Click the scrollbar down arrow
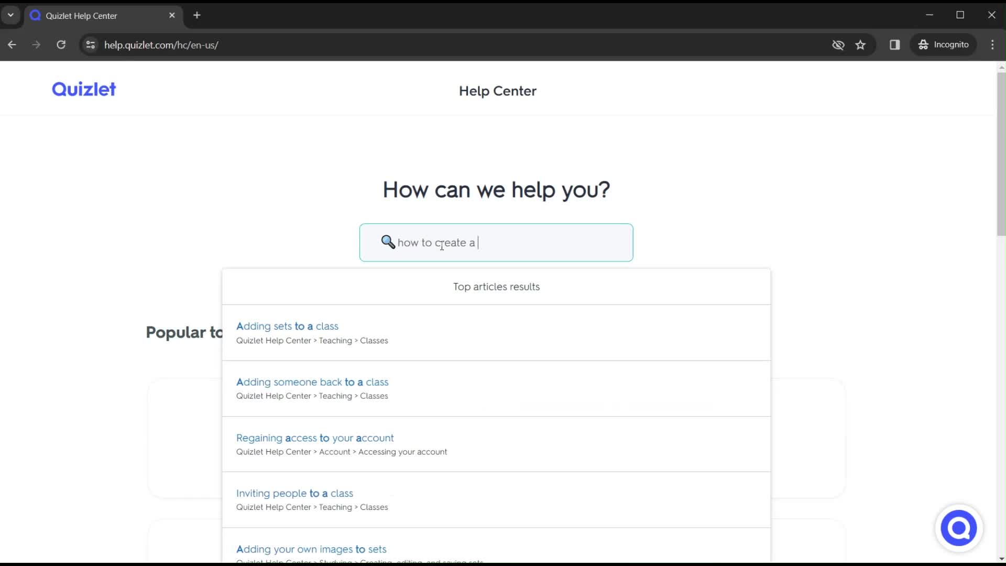The width and height of the screenshot is (1006, 566). pyautogui.click(x=1001, y=559)
